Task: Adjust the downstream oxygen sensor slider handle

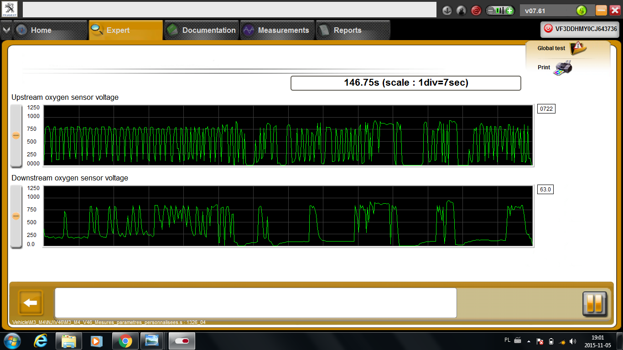Action: coord(16,216)
